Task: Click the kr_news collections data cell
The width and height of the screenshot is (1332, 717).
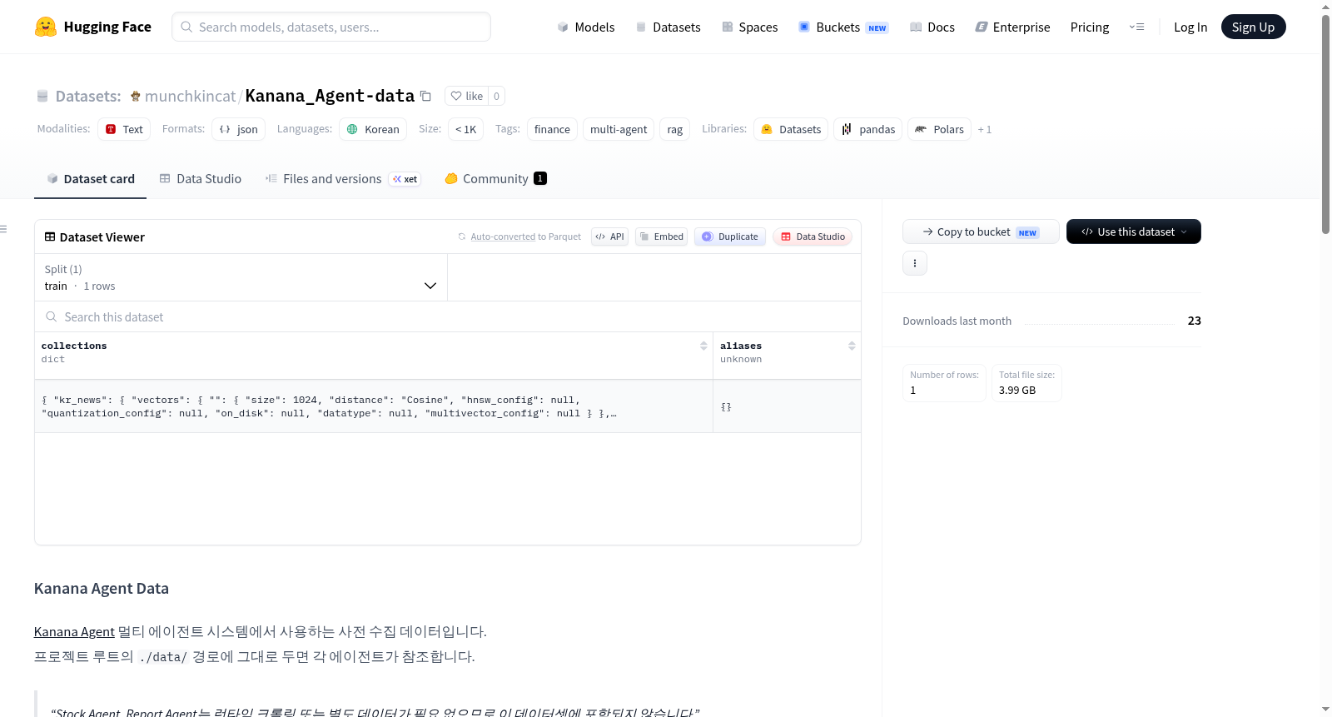Action: (x=374, y=406)
